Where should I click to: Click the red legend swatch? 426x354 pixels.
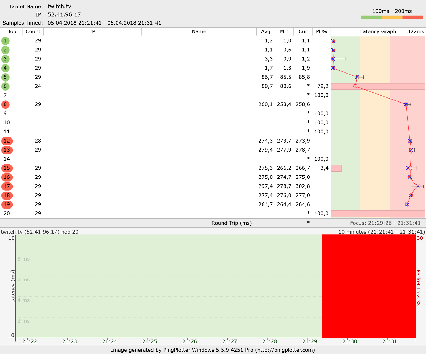[x=413, y=17]
